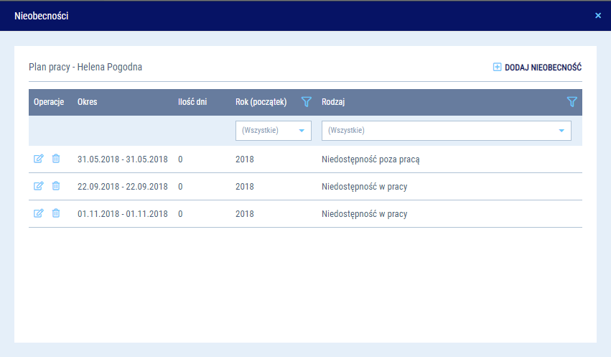The image size is (611, 357).
Task: Sort by the Okres column header
Action: pos(88,102)
